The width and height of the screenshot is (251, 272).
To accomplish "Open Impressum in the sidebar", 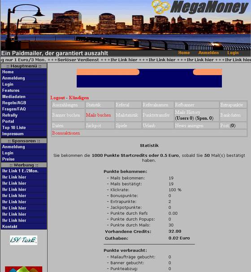I will (13, 134).
